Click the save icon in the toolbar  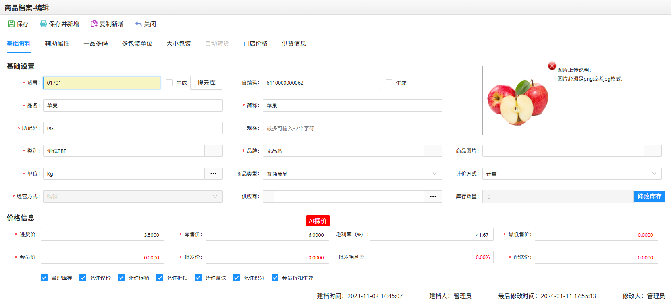tap(11, 24)
